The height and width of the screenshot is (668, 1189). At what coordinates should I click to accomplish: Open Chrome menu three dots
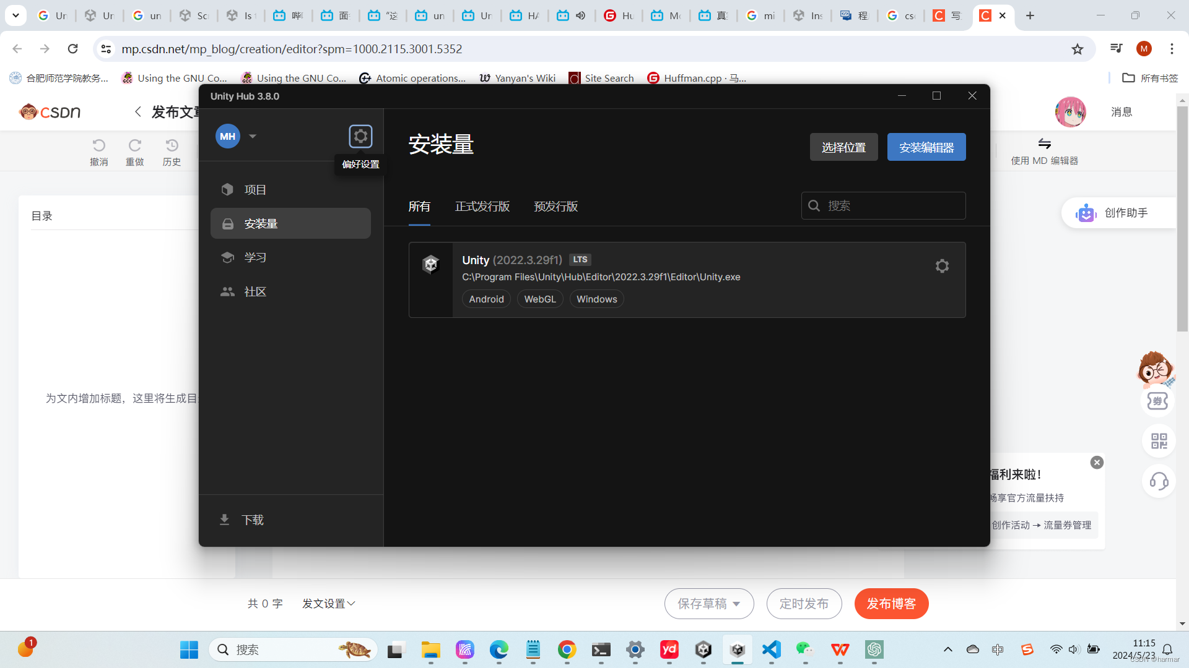1172,49
